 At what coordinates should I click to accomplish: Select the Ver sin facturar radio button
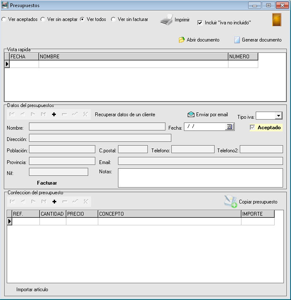[x=113, y=19]
